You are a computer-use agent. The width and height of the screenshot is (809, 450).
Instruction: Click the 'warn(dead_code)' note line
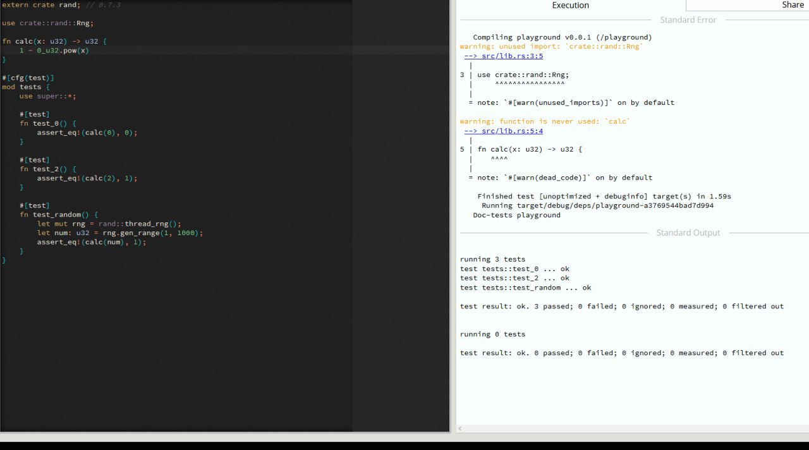click(x=561, y=178)
